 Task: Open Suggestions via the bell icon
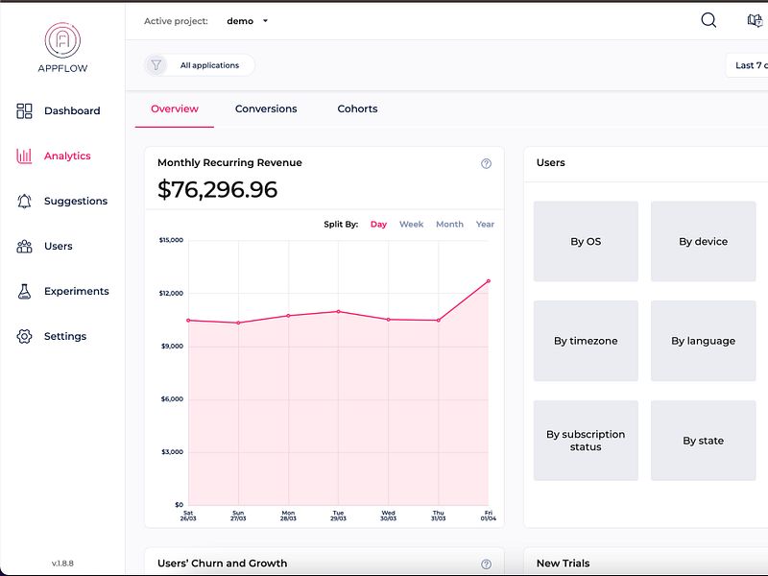pos(23,201)
